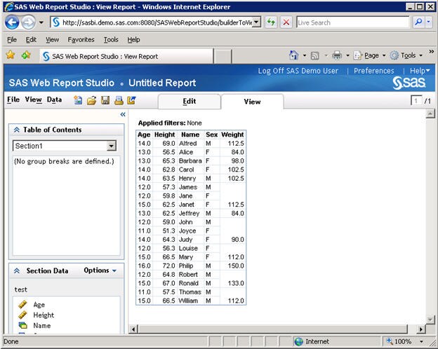Click the Log Off SAS Demo User link
The image size is (438, 349).
(x=298, y=71)
